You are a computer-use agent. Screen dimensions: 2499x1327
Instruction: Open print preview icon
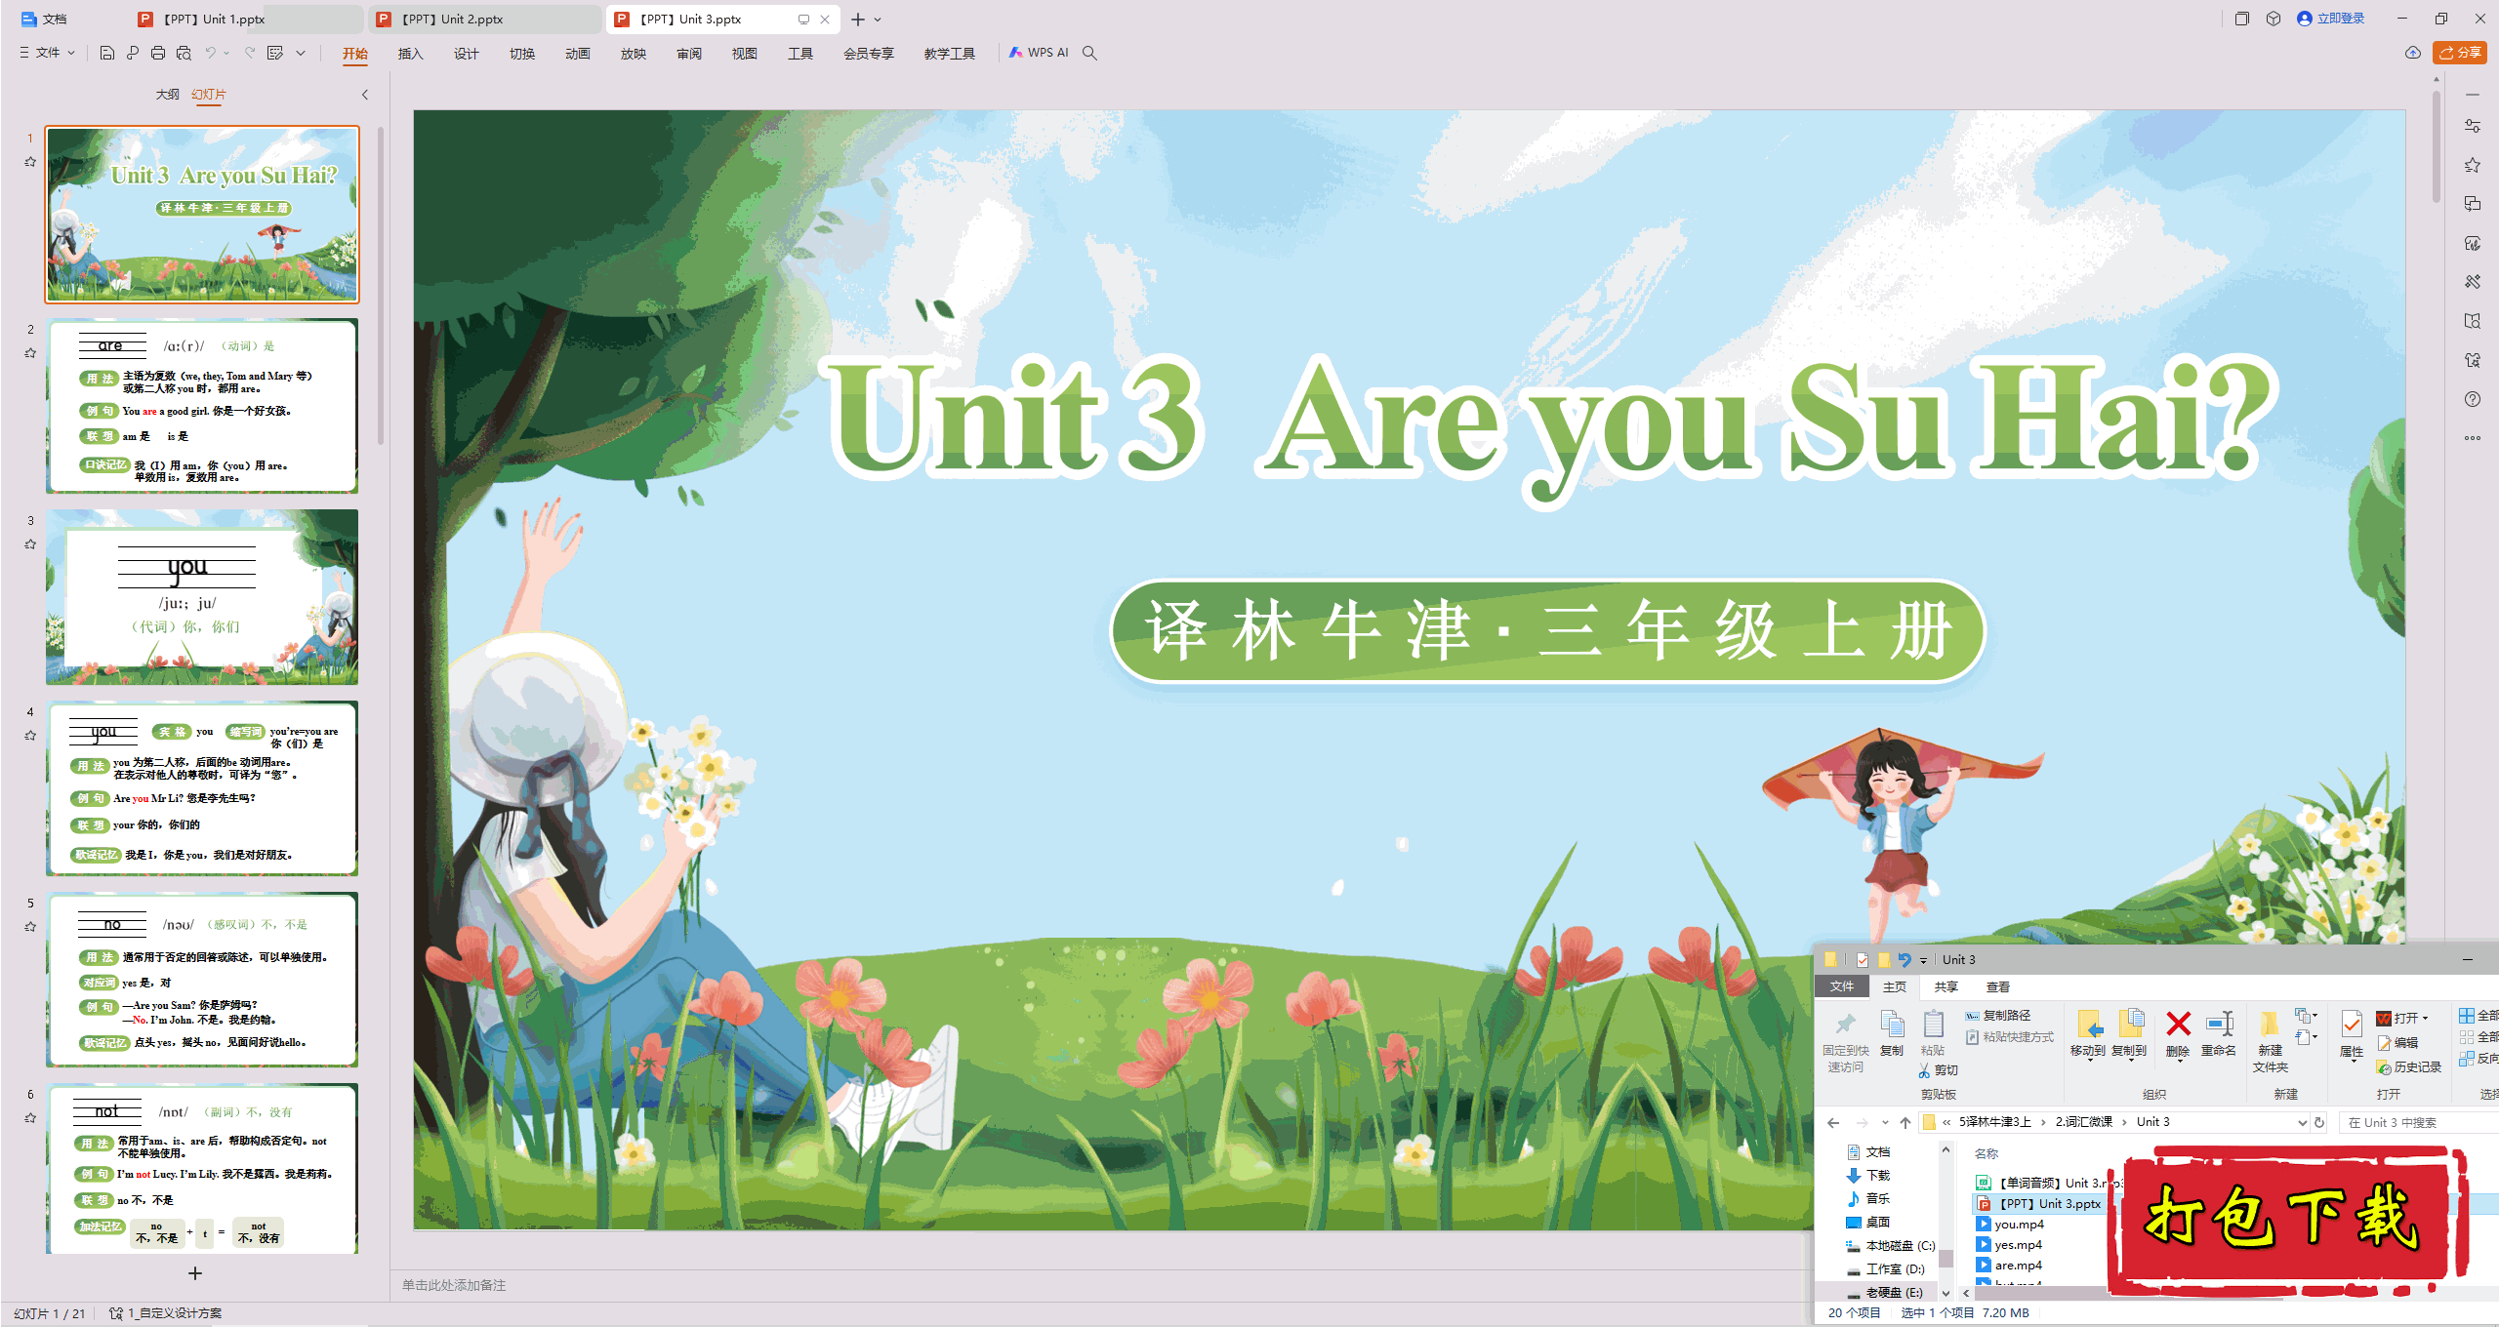click(184, 53)
